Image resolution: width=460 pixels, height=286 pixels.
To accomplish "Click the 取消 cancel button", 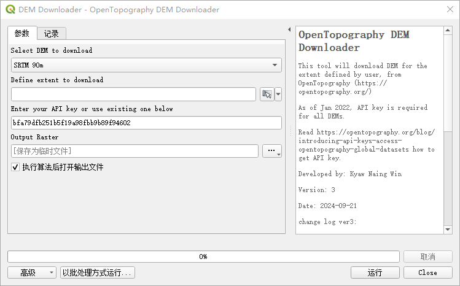I will click(427, 257).
